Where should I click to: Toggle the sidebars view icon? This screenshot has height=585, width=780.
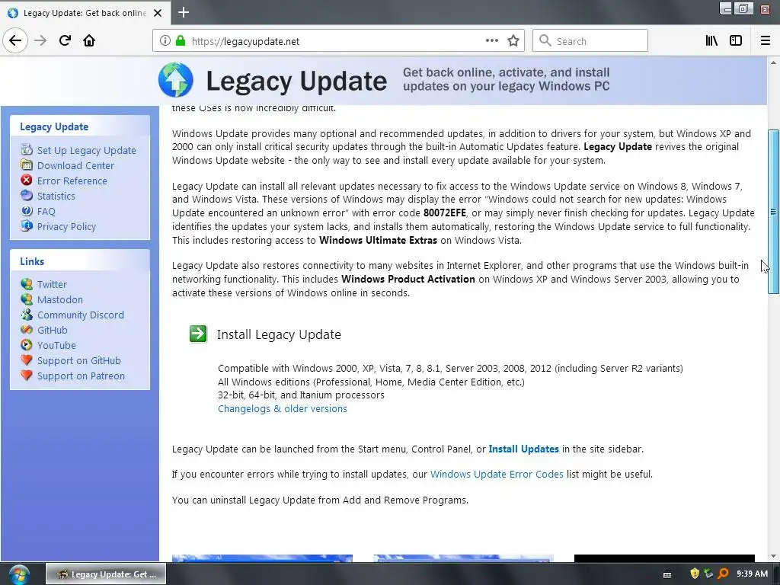pyautogui.click(x=736, y=41)
